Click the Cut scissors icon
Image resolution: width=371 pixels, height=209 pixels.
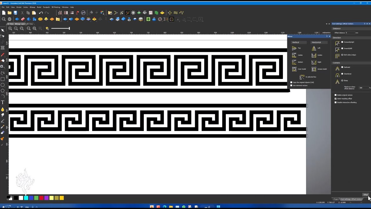tap(22, 13)
